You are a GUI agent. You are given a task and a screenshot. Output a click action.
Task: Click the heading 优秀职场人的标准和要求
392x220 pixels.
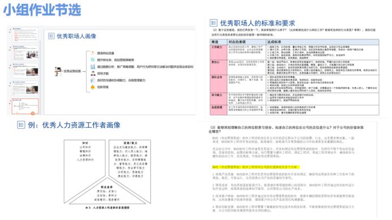click(258, 23)
